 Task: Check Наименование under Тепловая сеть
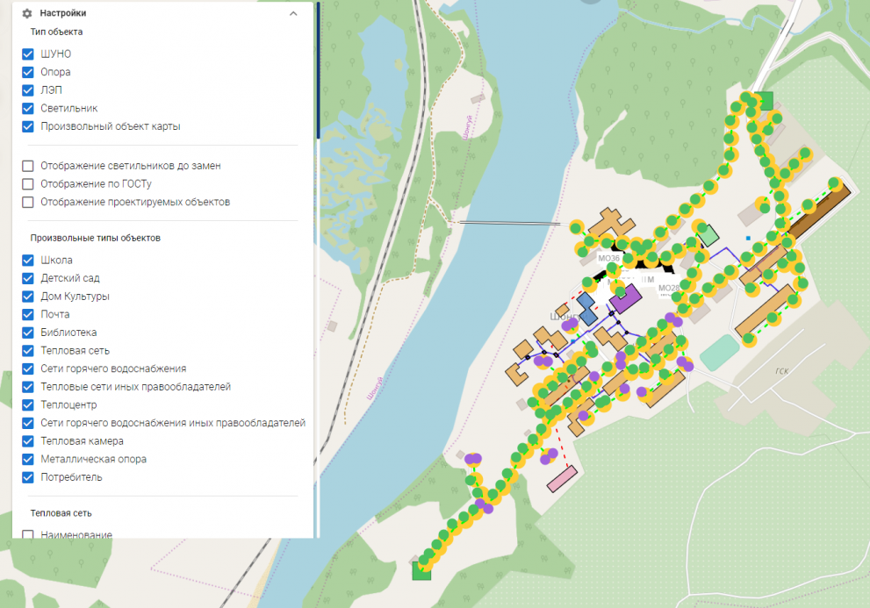point(28,534)
